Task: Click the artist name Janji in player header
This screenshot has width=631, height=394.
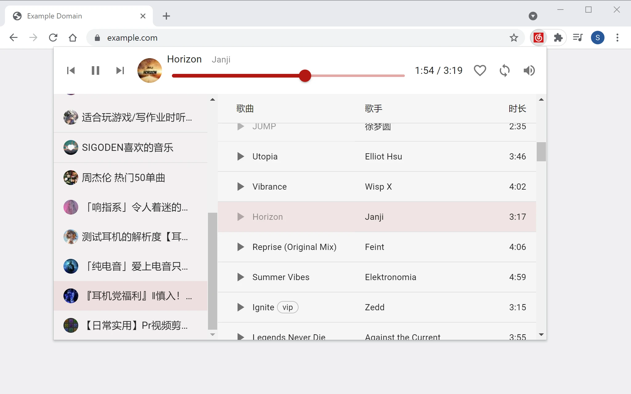Action: coord(221,59)
